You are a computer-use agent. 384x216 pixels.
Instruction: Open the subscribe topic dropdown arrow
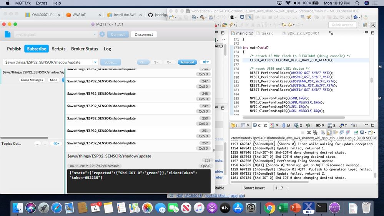pos(95,62)
